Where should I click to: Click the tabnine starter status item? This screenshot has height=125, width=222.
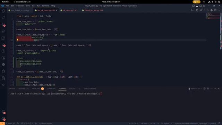click(x=45, y=124)
